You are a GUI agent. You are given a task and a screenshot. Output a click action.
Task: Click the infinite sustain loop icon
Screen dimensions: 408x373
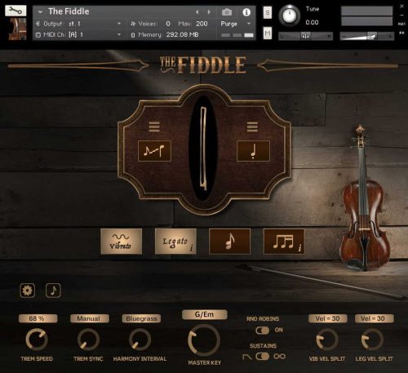(280, 356)
